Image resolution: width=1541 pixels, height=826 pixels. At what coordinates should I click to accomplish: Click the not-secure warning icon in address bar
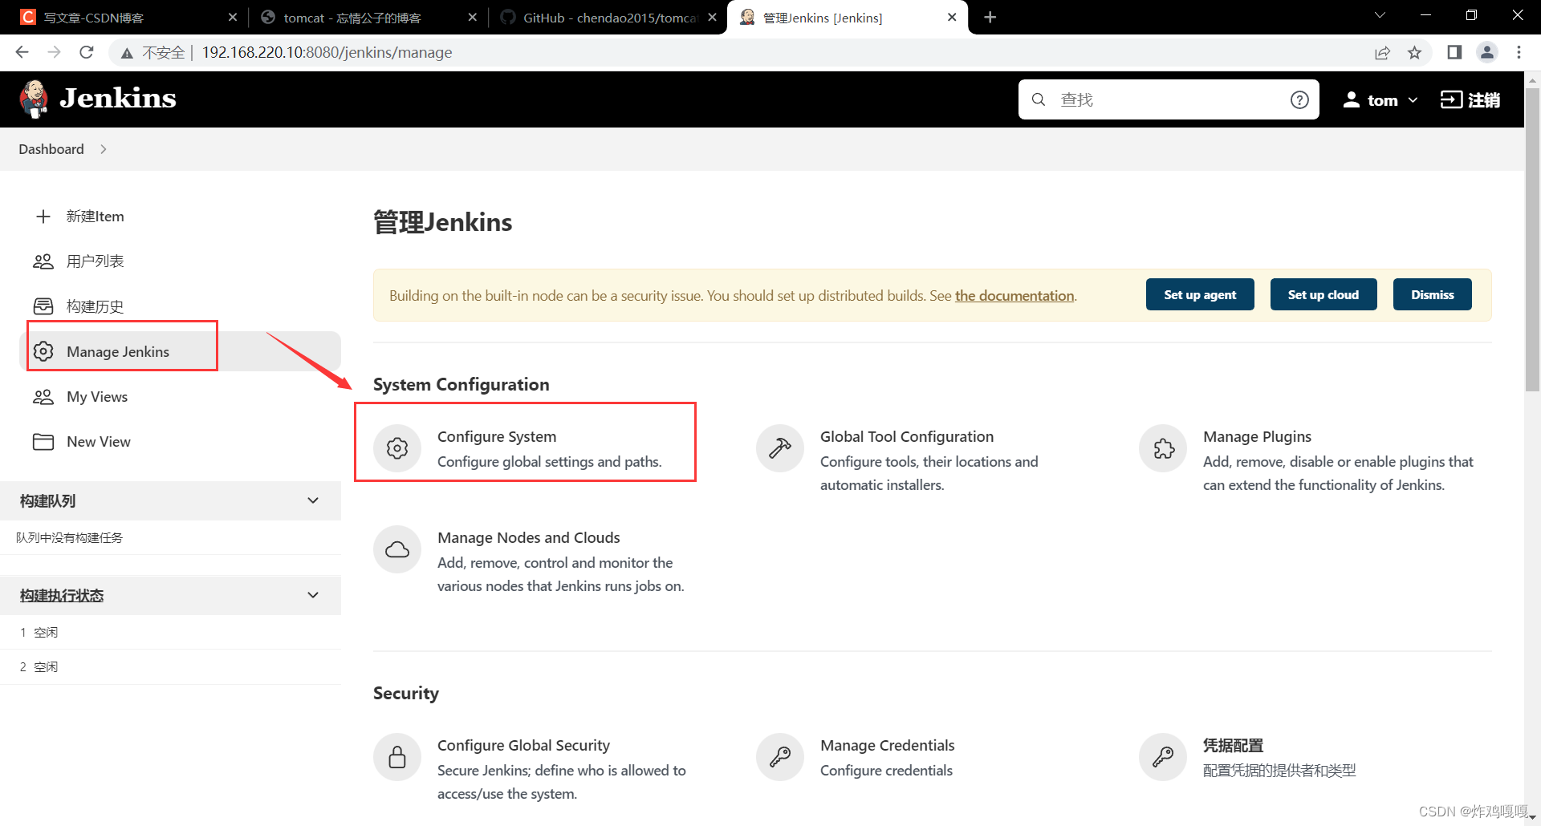pyautogui.click(x=127, y=53)
